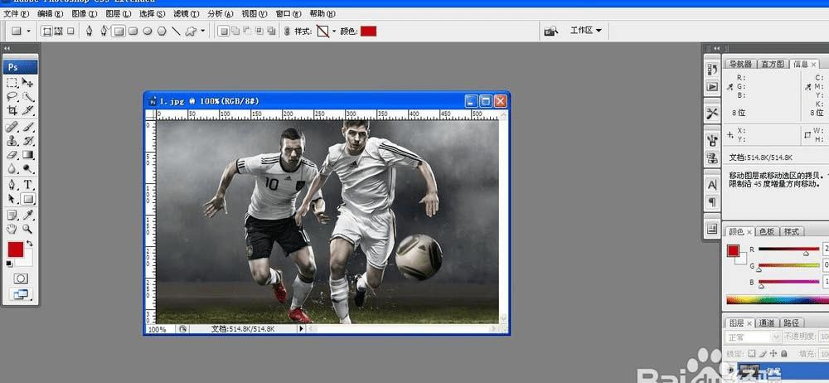Screen dimensions: 829x383
Task: Toggle Add to Shape Area option
Action: point(235,32)
